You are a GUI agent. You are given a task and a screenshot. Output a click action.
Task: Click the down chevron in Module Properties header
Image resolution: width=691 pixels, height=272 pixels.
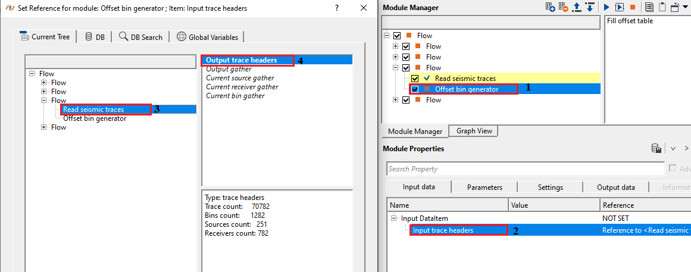click(673, 149)
